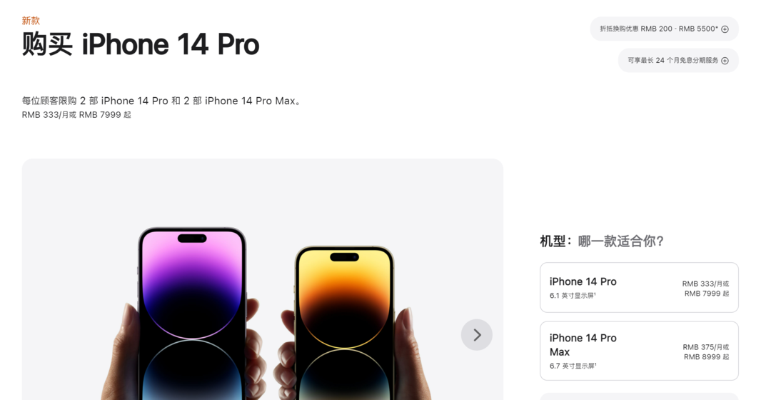771x400 pixels.
Task: Open the 折抵换购优惠 RMB 200 - RMB 5500 details
Action: tap(664, 29)
